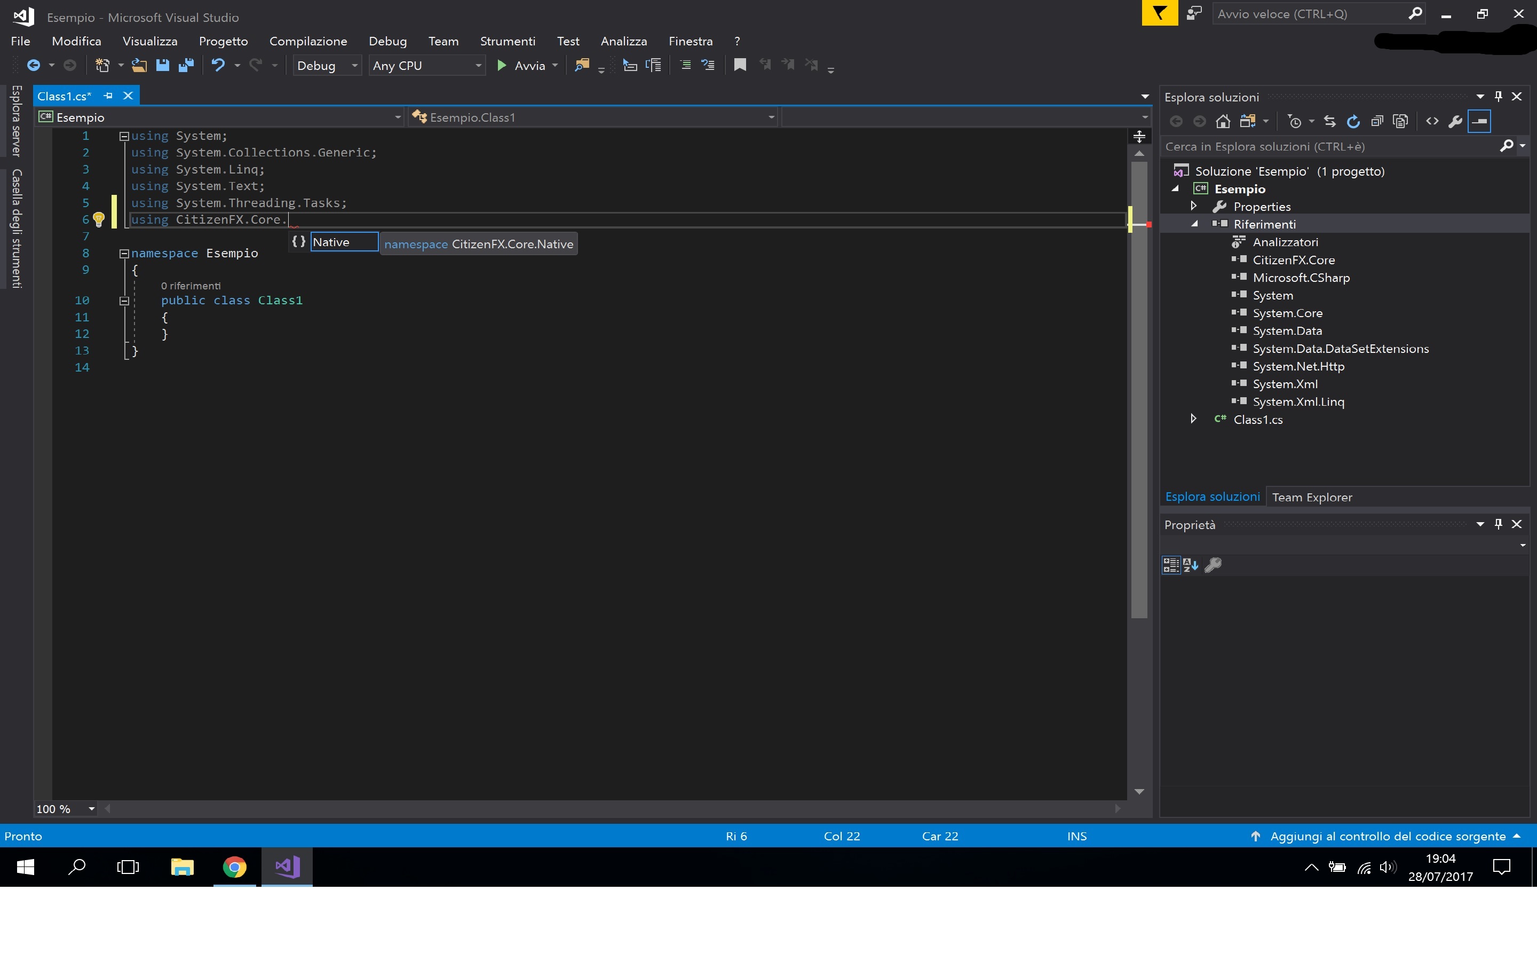Collapse the Riferimenti tree node
Screen dimensions: 1537x961
1195,224
